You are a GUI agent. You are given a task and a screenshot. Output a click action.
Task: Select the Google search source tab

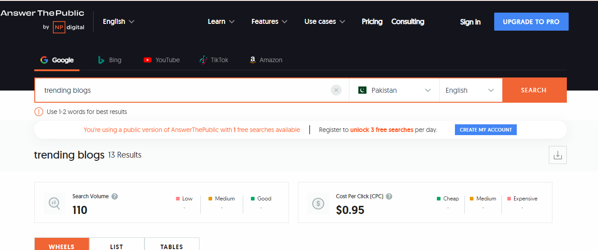57,60
